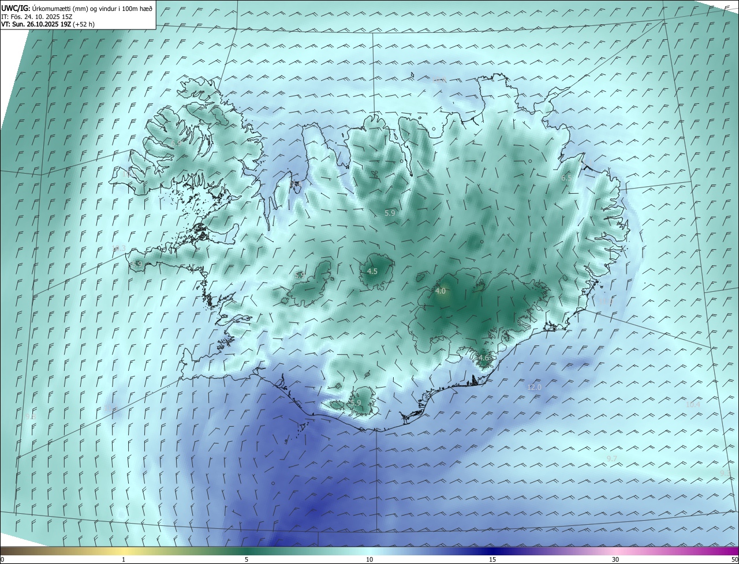Image resolution: width=739 pixels, height=564 pixels.
Task: Click the 9.8 value over the southwestern sea
Action: (x=31, y=416)
